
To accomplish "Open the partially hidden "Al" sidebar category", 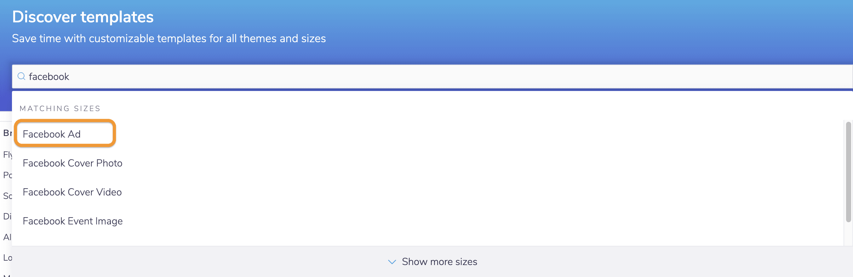I will (x=7, y=237).
